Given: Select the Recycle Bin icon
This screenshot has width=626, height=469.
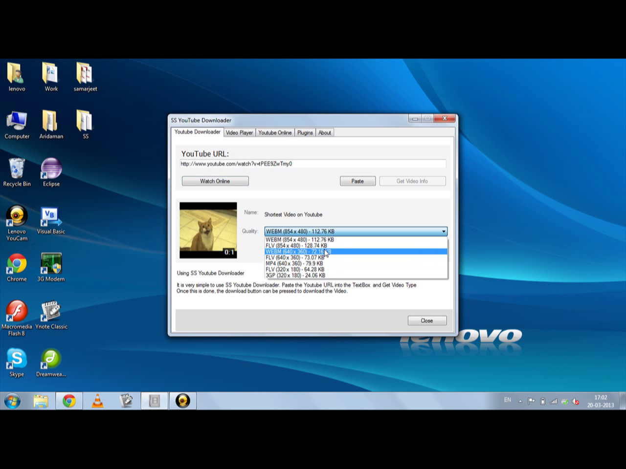Looking at the screenshot, I should click(17, 172).
